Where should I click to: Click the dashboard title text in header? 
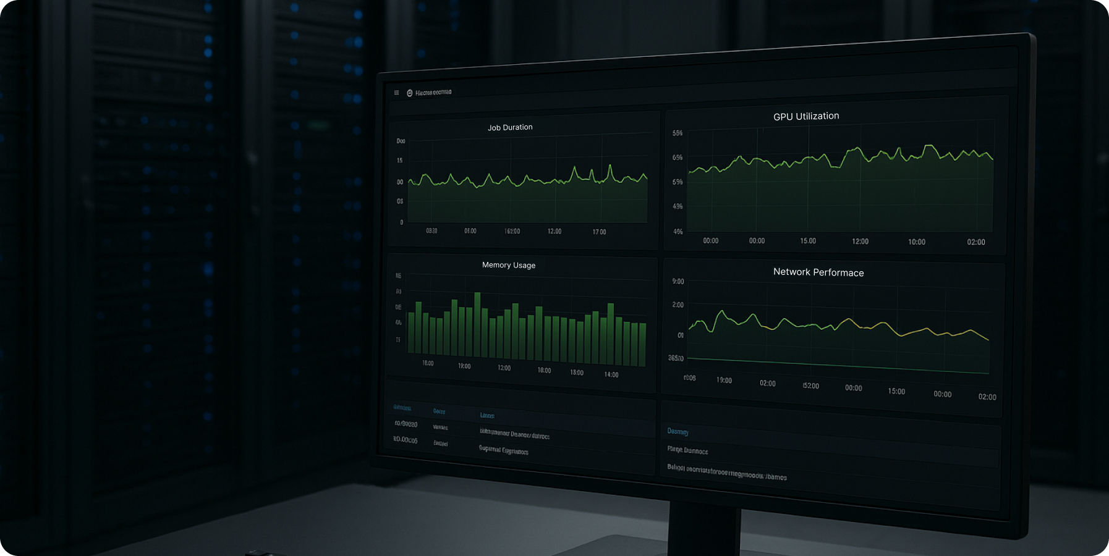pos(433,93)
